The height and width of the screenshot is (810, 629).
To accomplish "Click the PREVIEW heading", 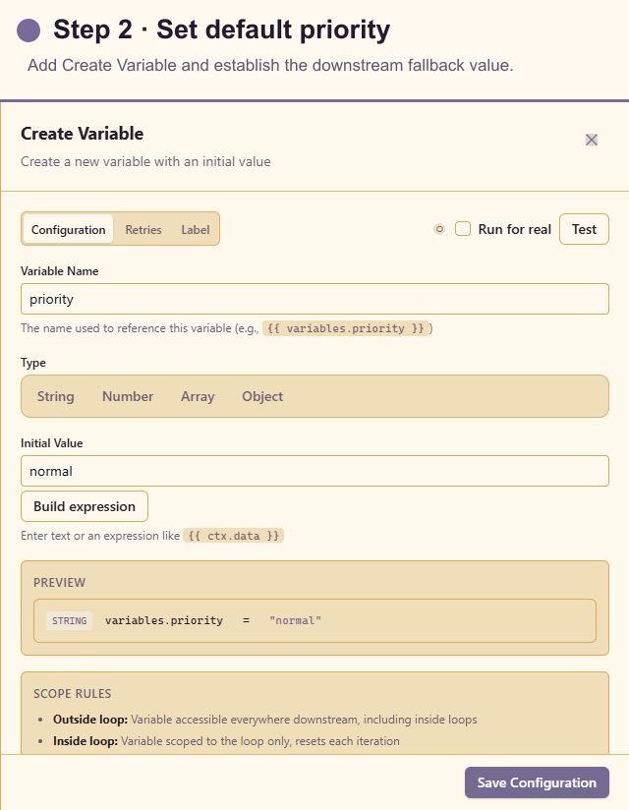I will (59, 583).
